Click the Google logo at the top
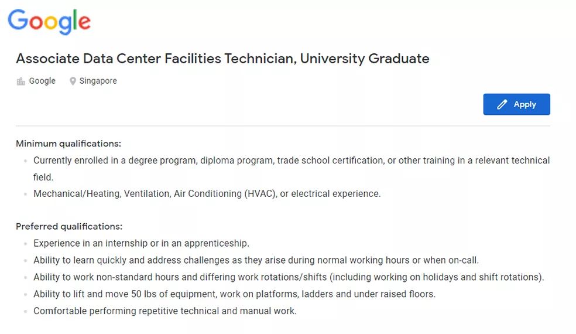Image resolution: width=576 pixels, height=334 pixels. point(49,22)
